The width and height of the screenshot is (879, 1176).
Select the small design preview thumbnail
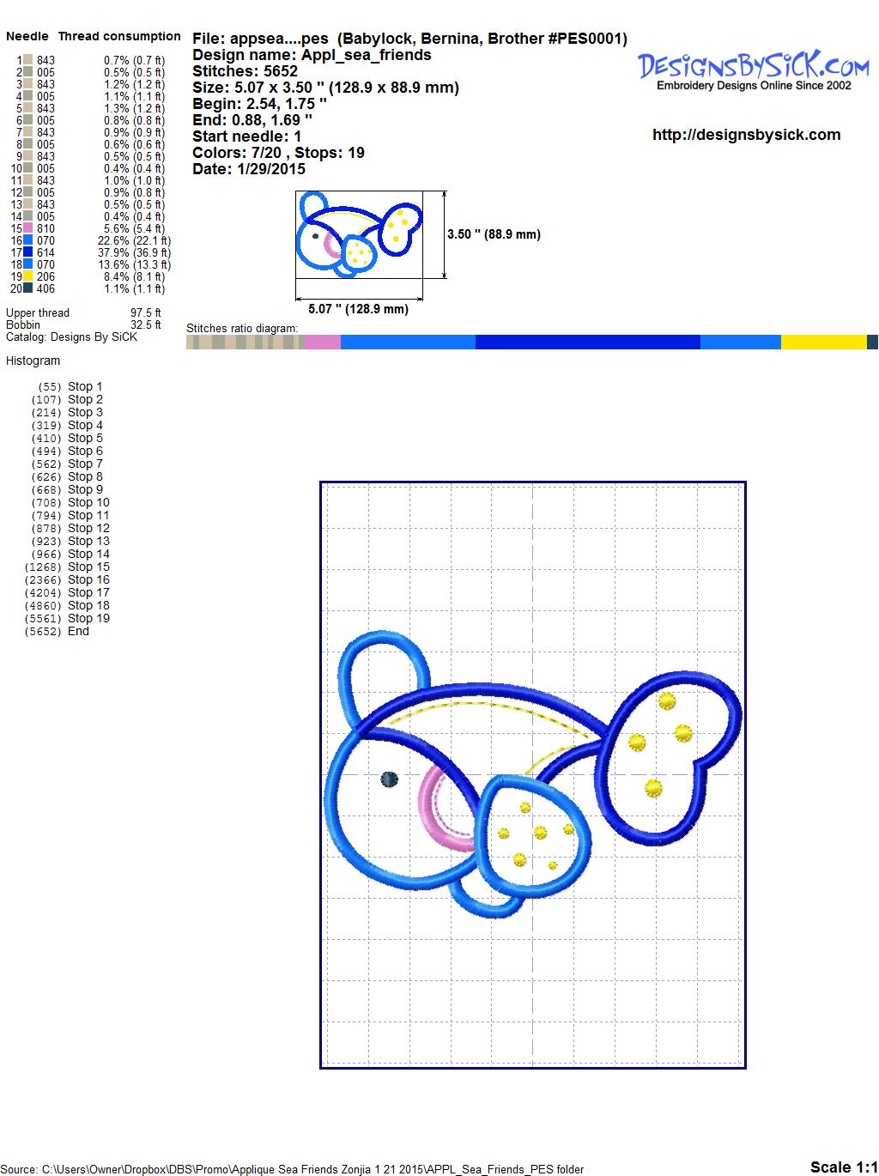(x=360, y=234)
